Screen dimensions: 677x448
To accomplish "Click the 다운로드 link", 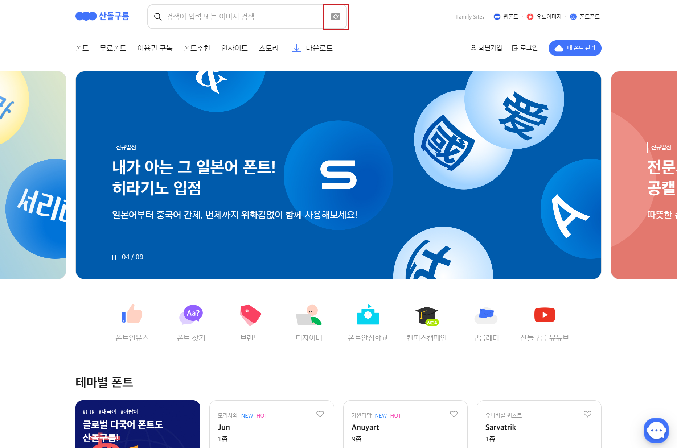I will pyautogui.click(x=313, y=48).
